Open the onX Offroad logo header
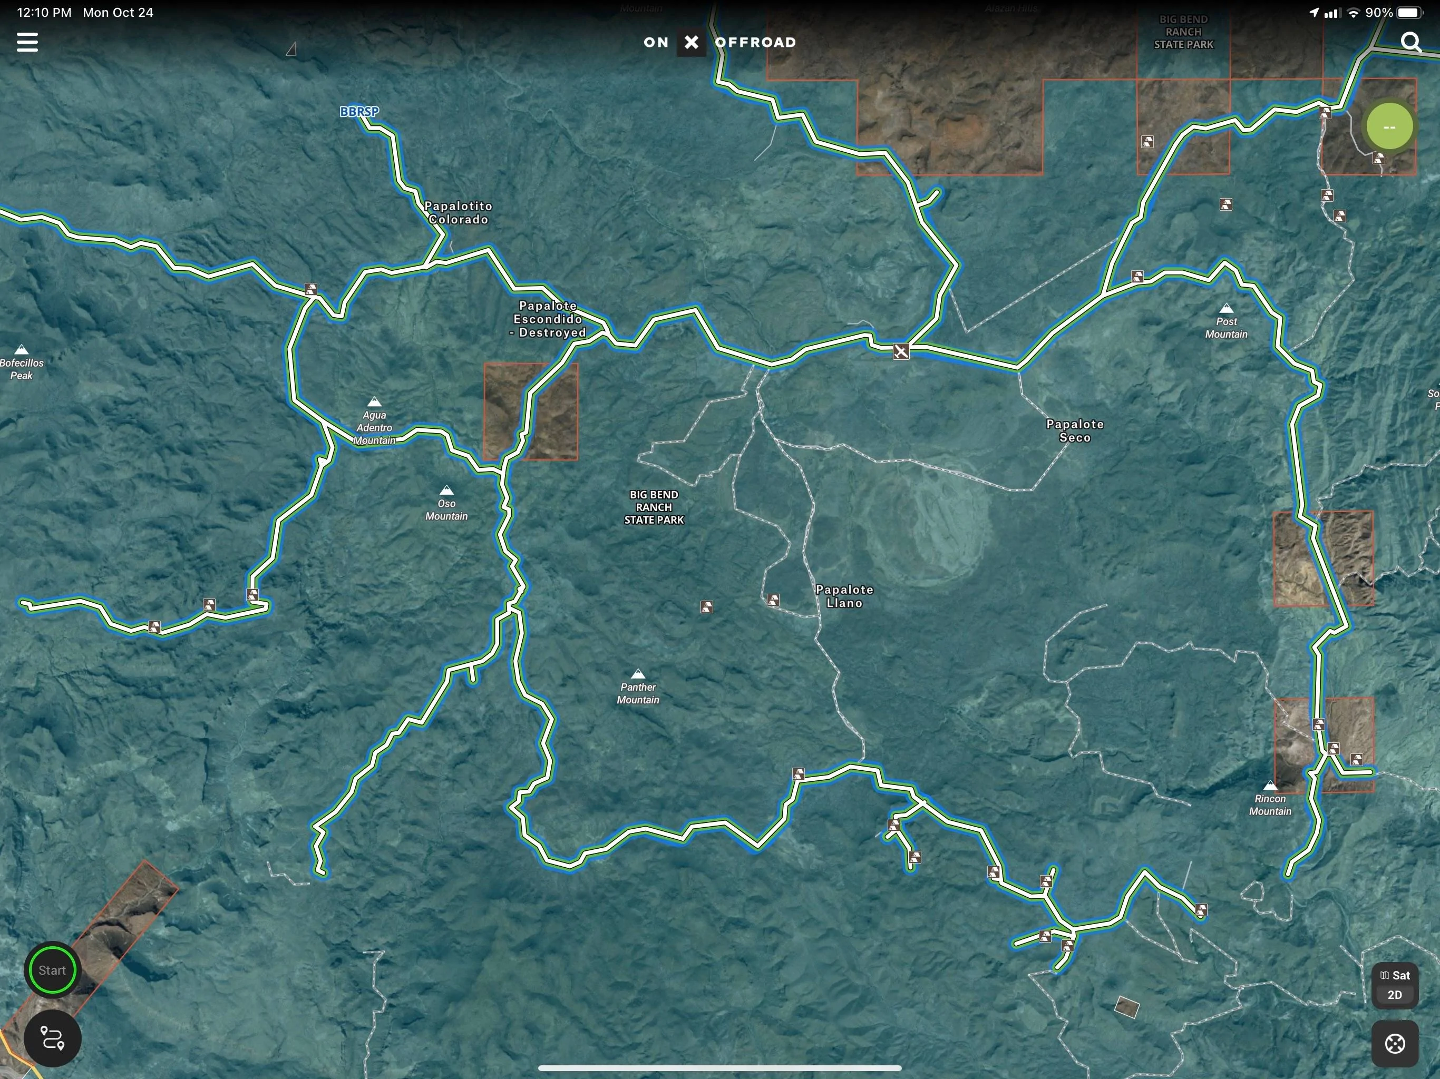This screenshot has height=1079, width=1440. (720, 42)
